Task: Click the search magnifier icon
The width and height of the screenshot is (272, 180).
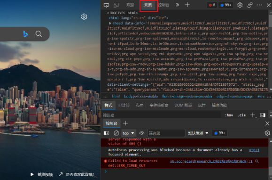Action: 39,34
